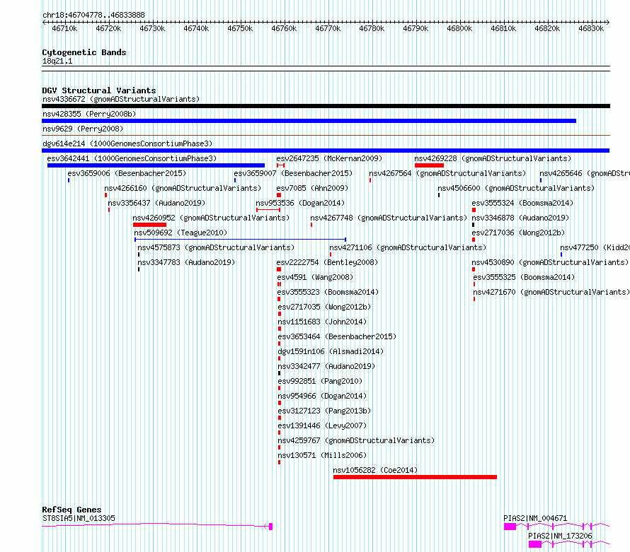Screen dimensions: 630x552
Task: Open the nsv9629 (Perry2008) variant label
Action: [83, 129]
